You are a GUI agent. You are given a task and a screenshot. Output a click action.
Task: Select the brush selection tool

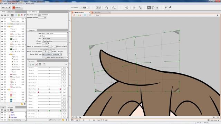click(157, 8)
